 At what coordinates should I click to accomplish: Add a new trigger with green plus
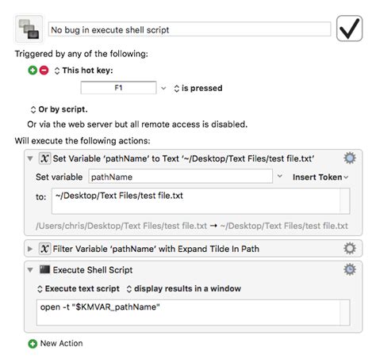click(x=33, y=70)
